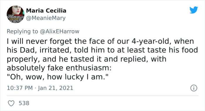
Task: Click the Jan 21, 2021 date
Action: click(x=56, y=88)
